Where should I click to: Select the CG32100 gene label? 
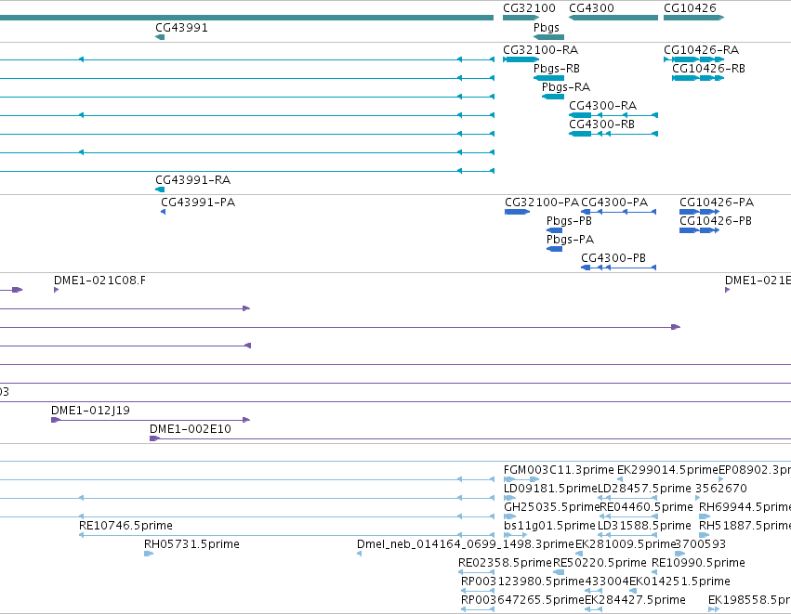coord(529,8)
